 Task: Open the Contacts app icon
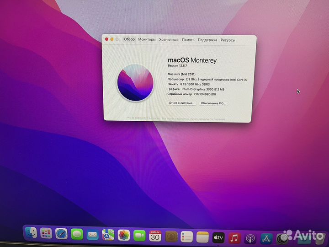(171, 236)
